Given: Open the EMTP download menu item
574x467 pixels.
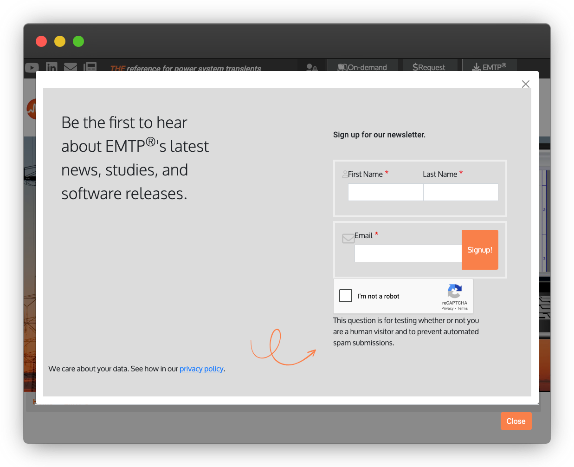Looking at the screenshot, I should tap(489, 67).
